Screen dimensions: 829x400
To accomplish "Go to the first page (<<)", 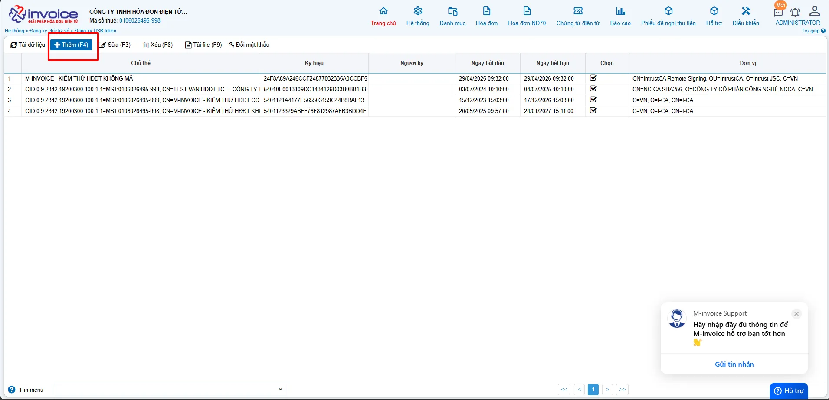I will (564, 389).
